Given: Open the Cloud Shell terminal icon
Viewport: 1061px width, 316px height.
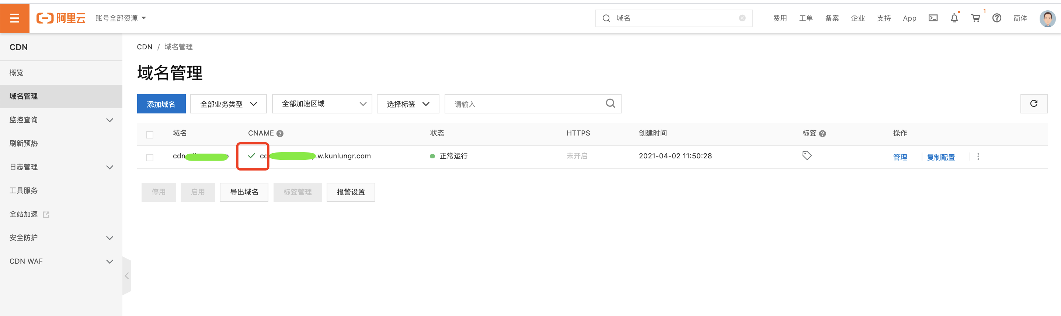Looking at the screenshot, I should [x=933, y=18].
